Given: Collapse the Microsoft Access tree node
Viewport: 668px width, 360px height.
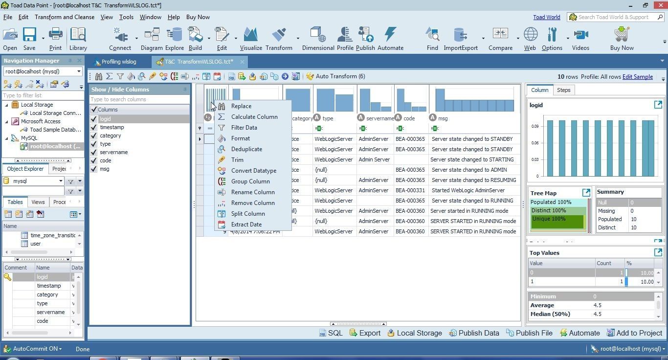Looking at the screenshot, I should tap(7, 121).
